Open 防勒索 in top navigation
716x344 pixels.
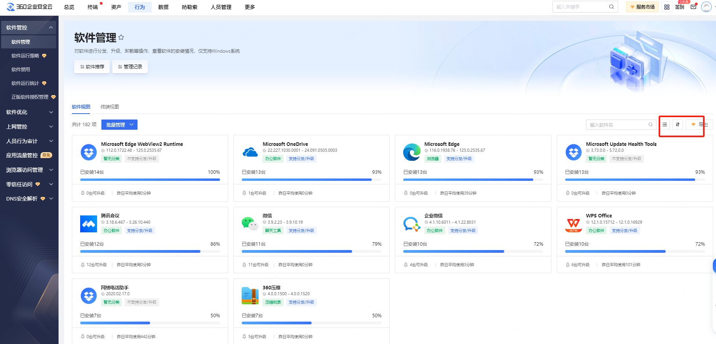click(190, 7)
